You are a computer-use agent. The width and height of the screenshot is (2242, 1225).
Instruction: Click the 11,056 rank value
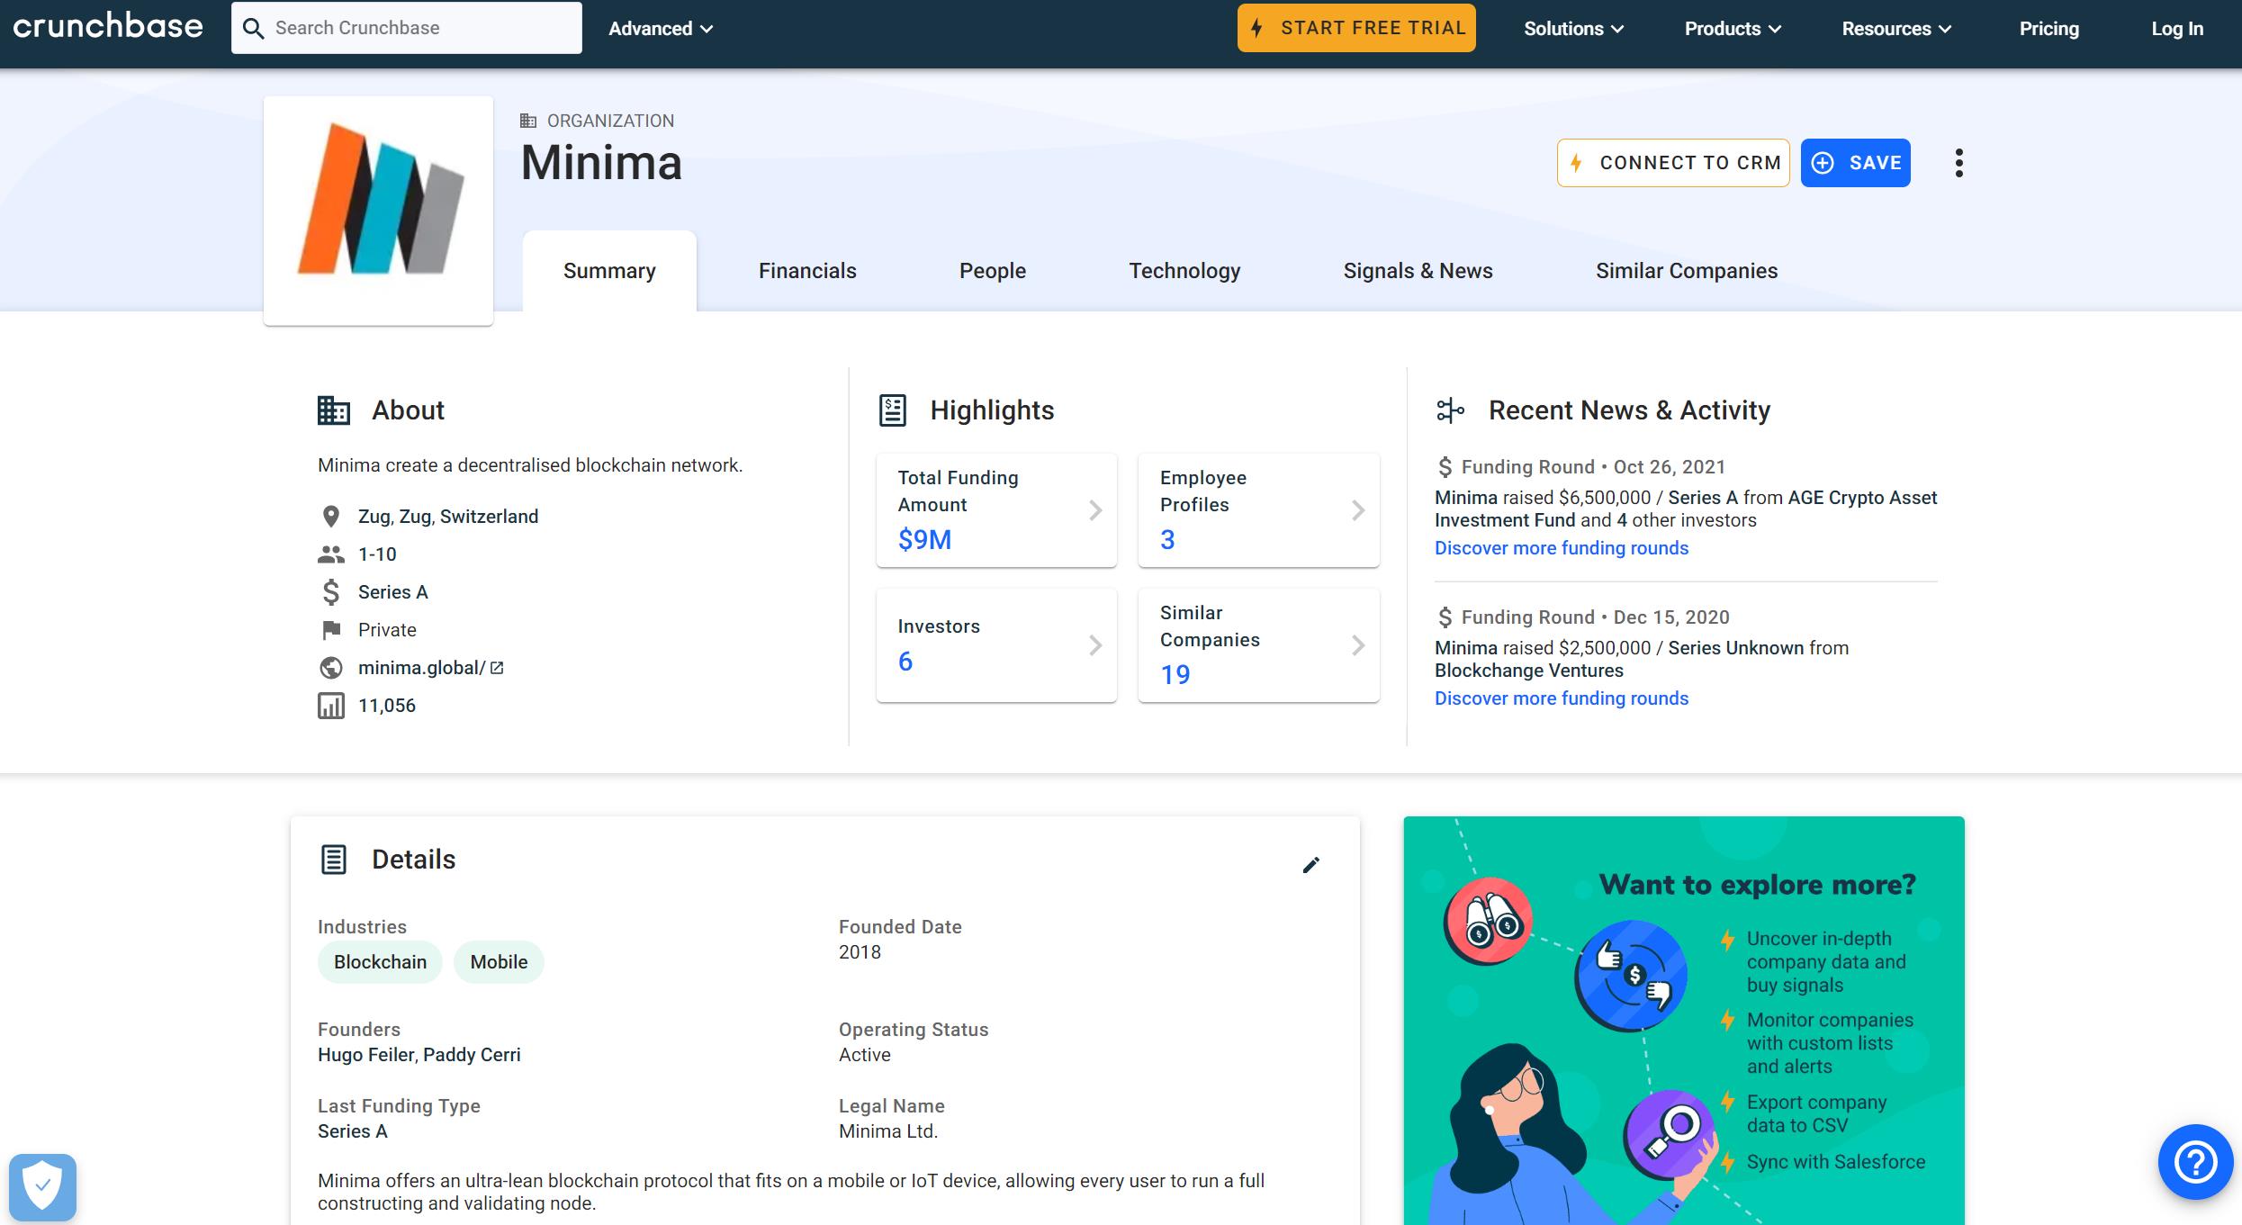point(387,706)
